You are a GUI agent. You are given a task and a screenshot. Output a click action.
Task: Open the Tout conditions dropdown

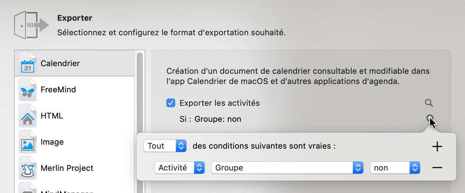click(165, 146)
